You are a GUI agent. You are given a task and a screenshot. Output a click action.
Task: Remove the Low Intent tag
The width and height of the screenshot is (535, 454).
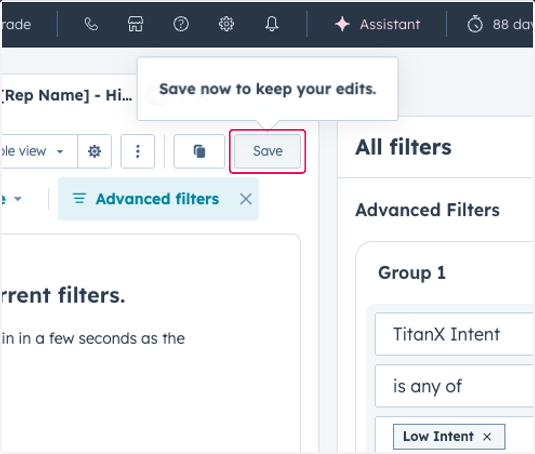point(487,437)
